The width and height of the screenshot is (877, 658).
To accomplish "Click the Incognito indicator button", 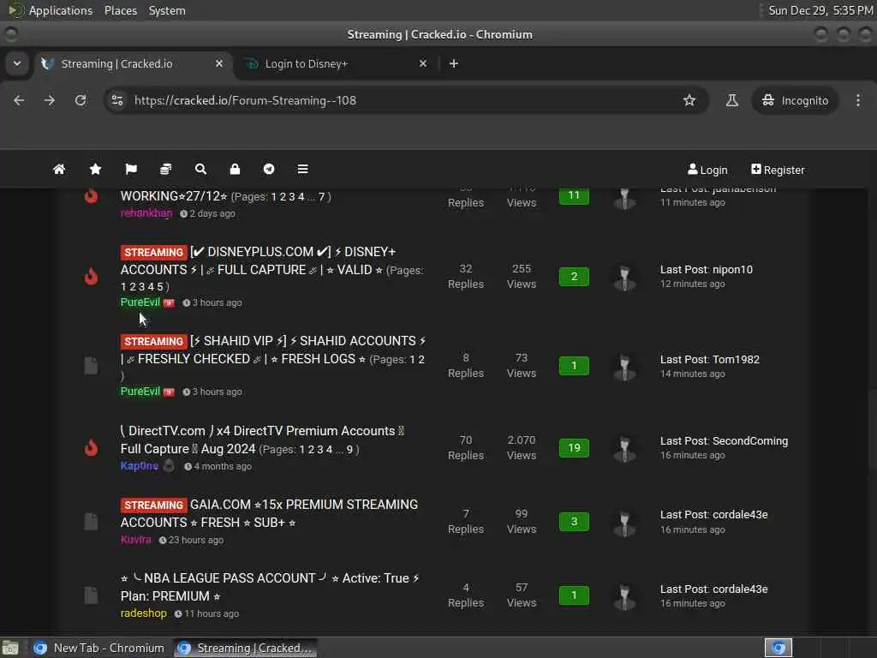I will 795,100.
